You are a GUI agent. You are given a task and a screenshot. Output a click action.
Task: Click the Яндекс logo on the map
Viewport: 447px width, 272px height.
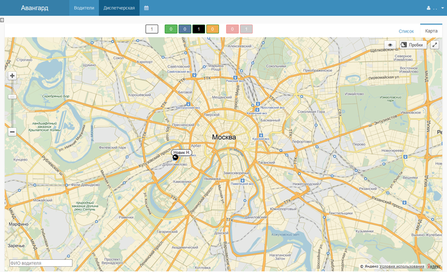point(434,266)
